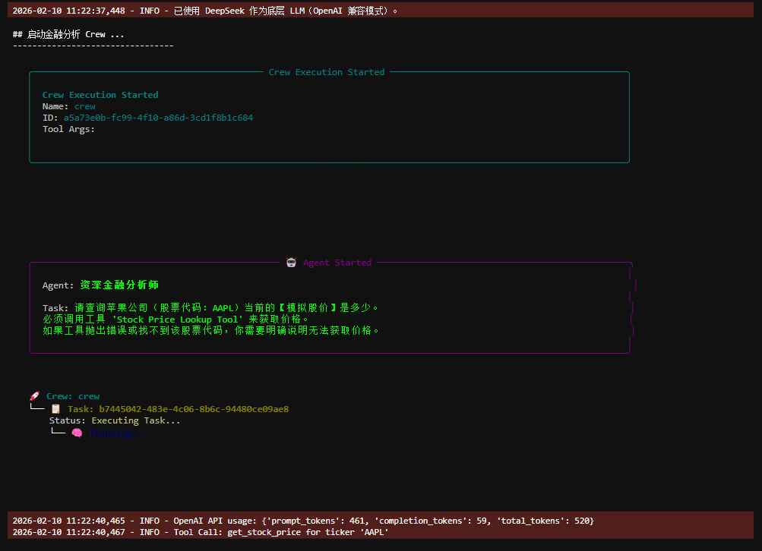Click the 'Crew Execution Started' panel title

pos(327,72)
